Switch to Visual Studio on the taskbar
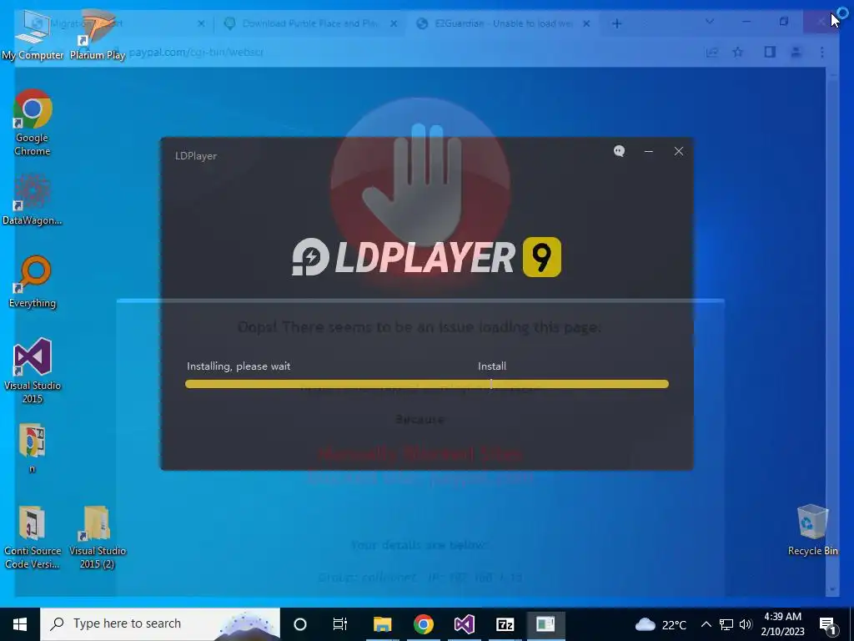 pyautogui.click(x=464, y=624)
